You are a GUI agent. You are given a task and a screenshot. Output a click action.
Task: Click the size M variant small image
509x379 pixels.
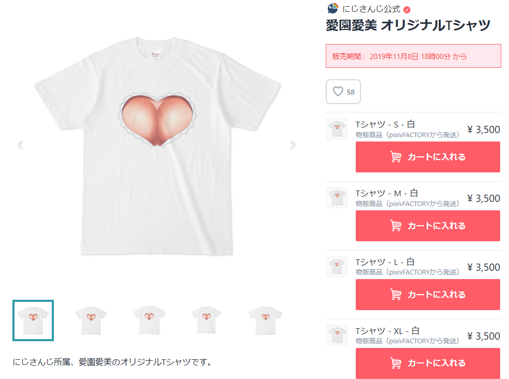pyautogui.click(x=337, y=198)
